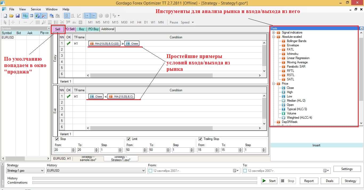
Task: Open the Strategy dropdown showing Strategy1.gso
Action: point(25,171)
